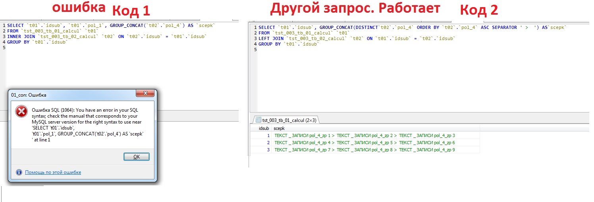Click scepk cell starting with pol_4_zp 1
This screenshot has width=594, height=202.
(x=364, y=135)
